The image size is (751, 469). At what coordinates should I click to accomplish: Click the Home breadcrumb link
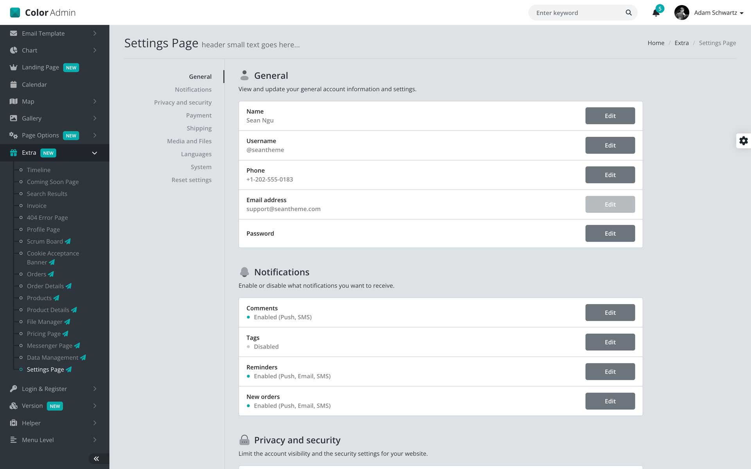coord(656,43)
